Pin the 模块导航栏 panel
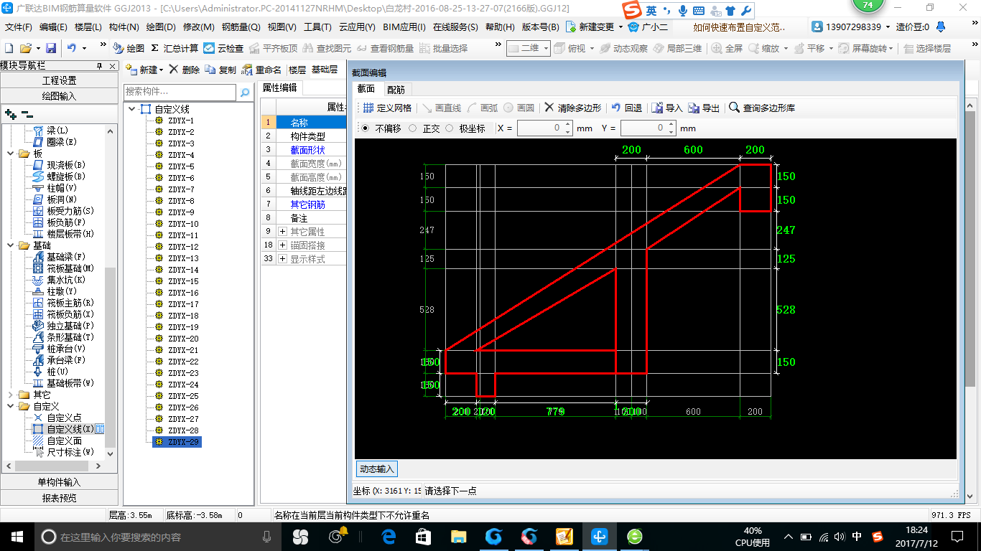Viewport: 981px width, 551px height. [x=100, y=65]
